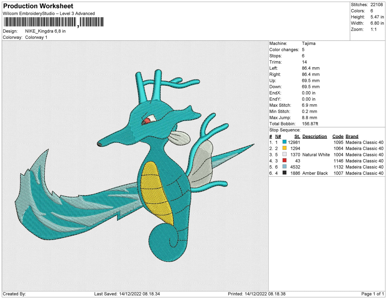Image resolution: width=387 pixels, height=299 pixels.
Task: Click the Total Bobbin value '156.87ft'
Action: pyautogui.click(x=310, y=124)
